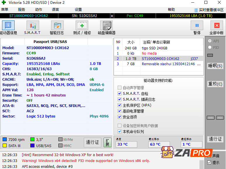Select the PIO radio button

210,47
